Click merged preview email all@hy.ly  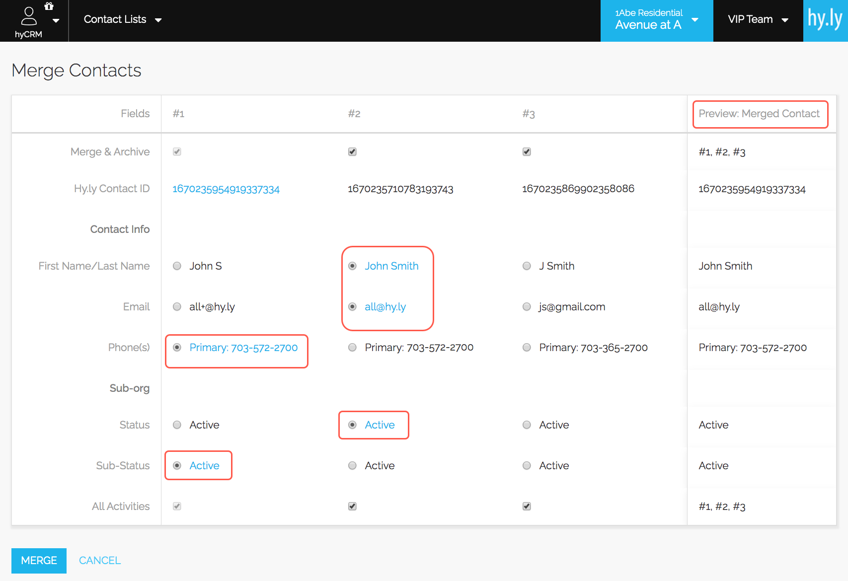(719, 307)
